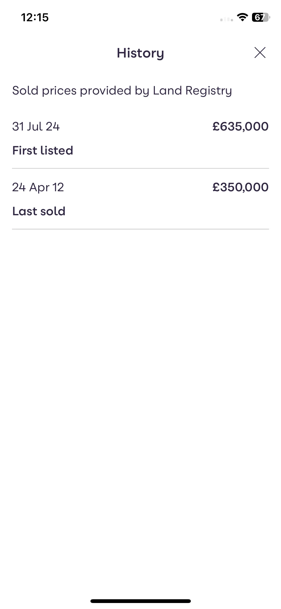
Task: Tap the divider below Last sold
Action: (x=140, y=229)
